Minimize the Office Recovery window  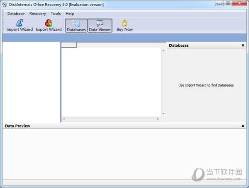[220, 3]
